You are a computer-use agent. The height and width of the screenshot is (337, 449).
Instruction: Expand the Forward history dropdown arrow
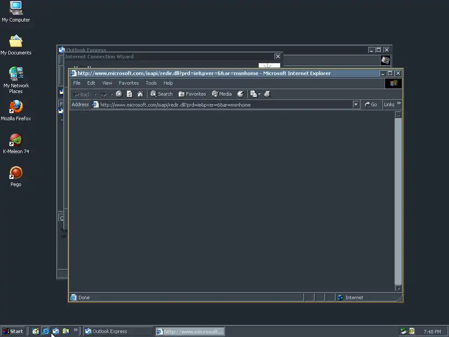pyautogui.click(x=112, y=94)
